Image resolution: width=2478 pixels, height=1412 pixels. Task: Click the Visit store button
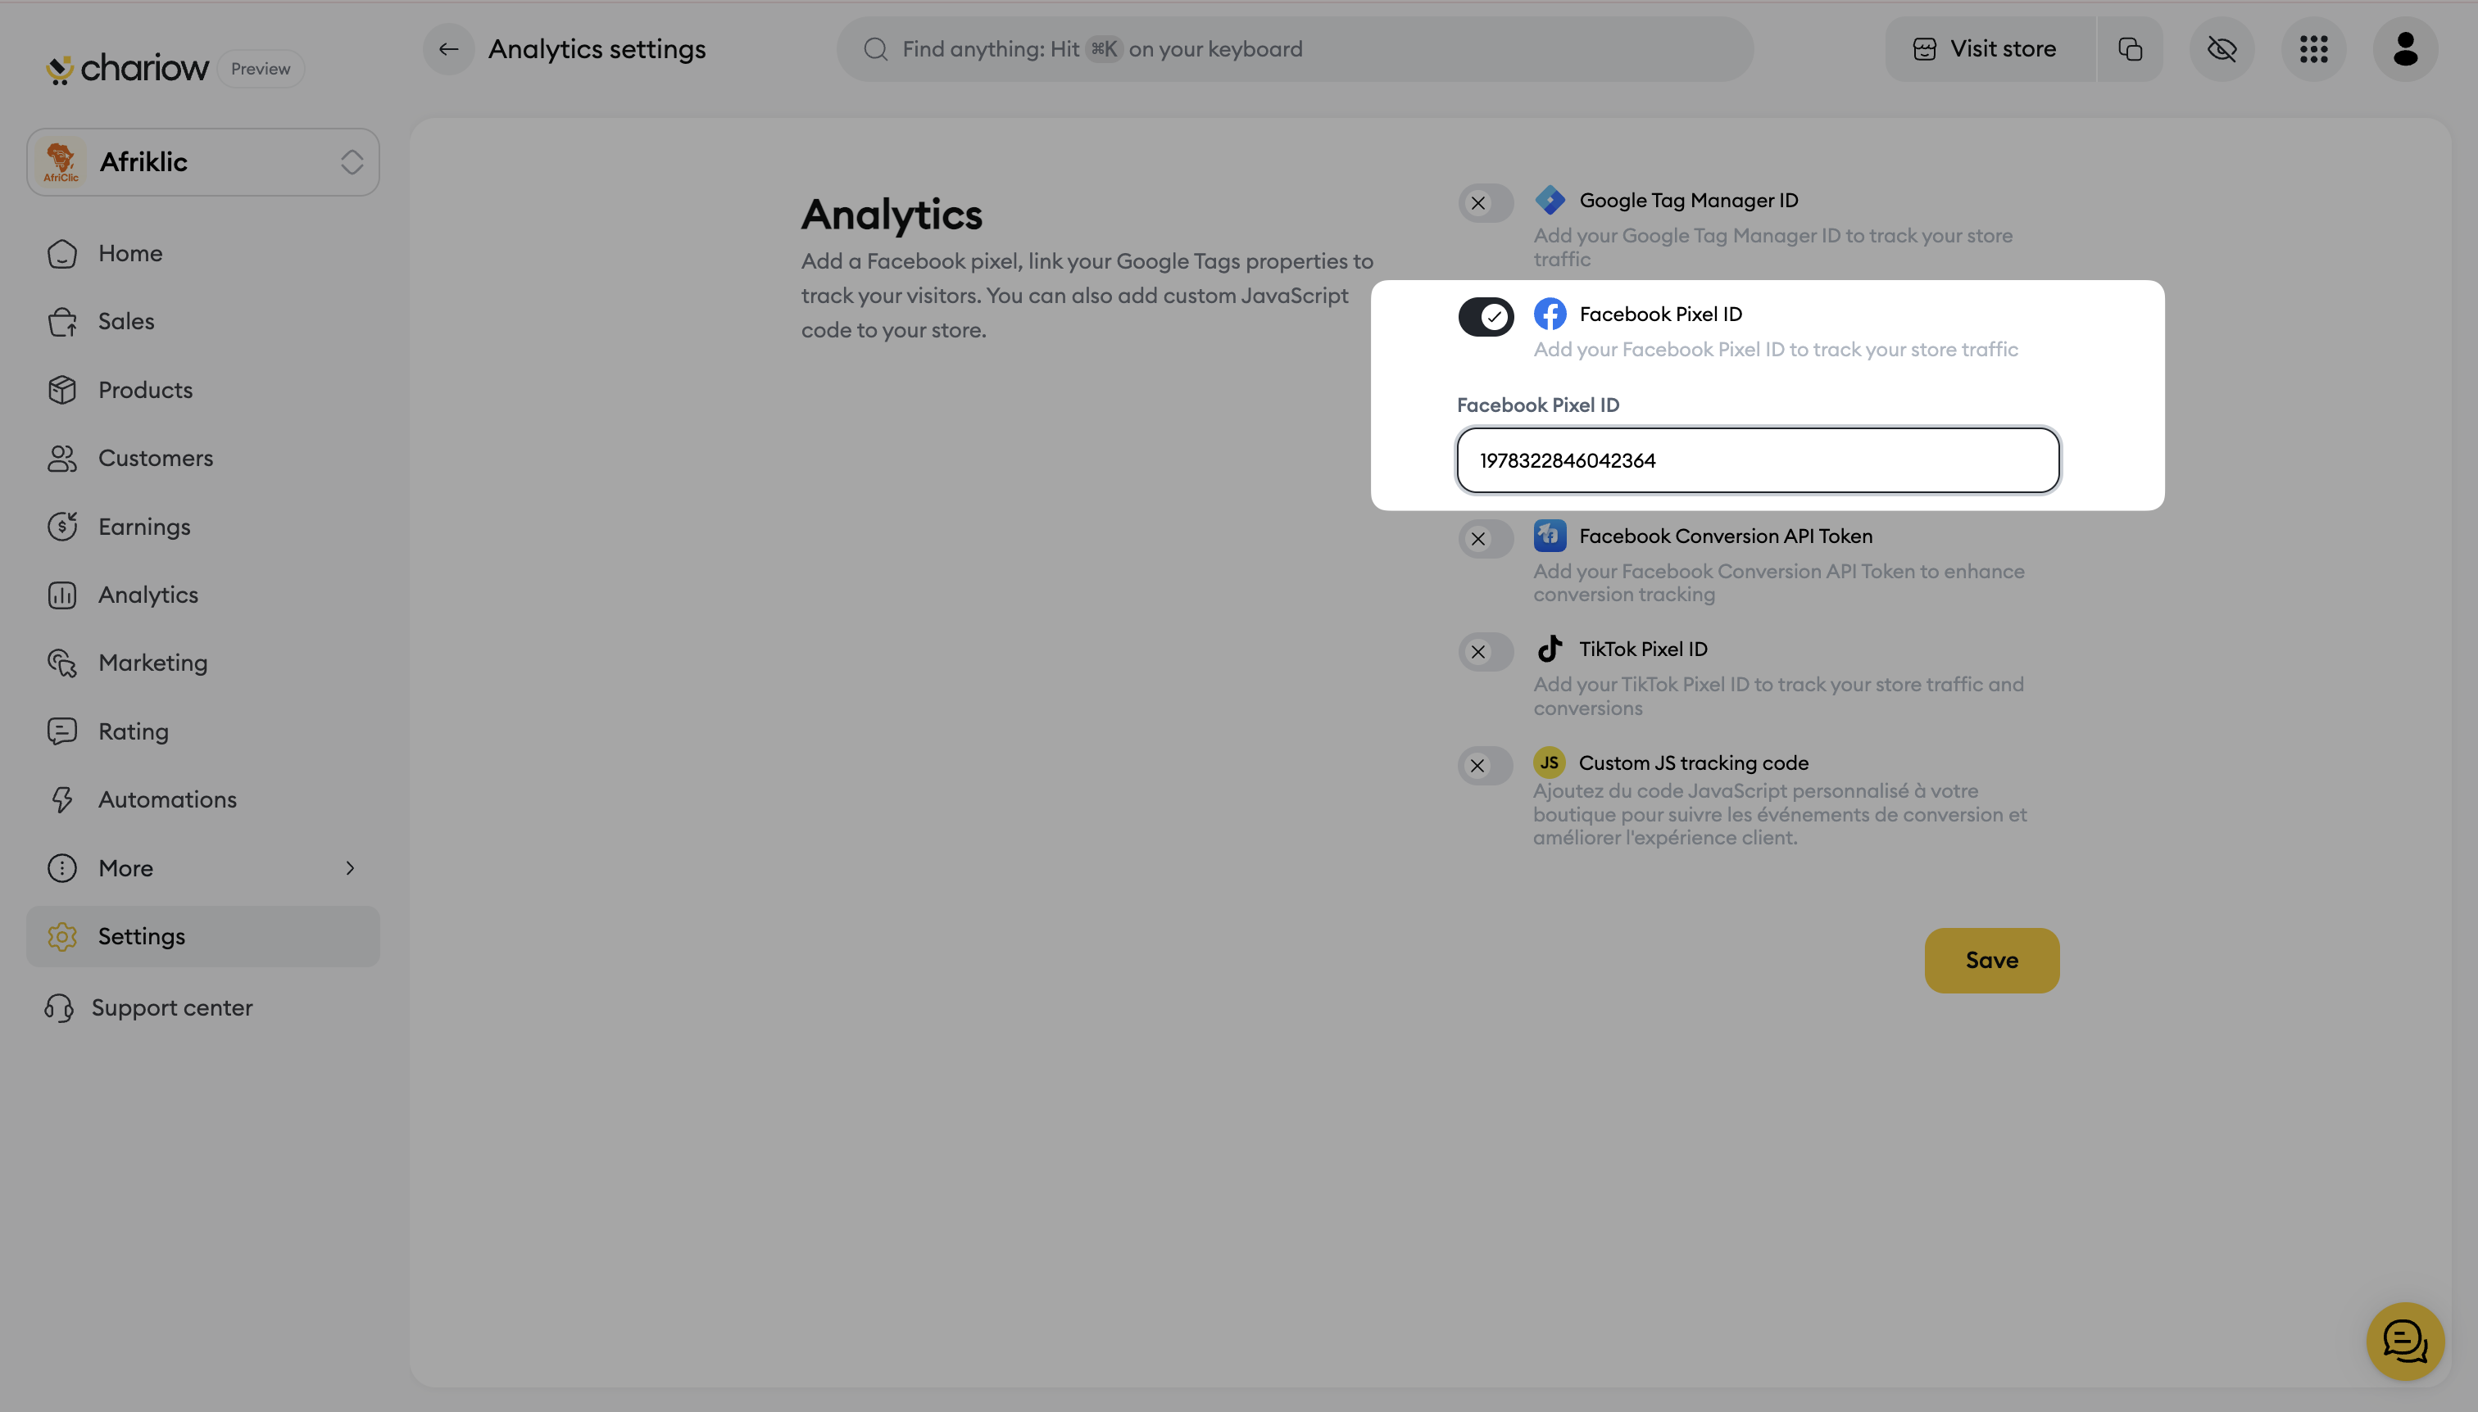click(x=1987, y=49)
